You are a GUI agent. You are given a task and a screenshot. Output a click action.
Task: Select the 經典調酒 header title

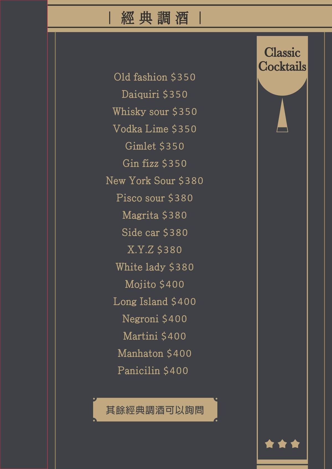point(155,18)
